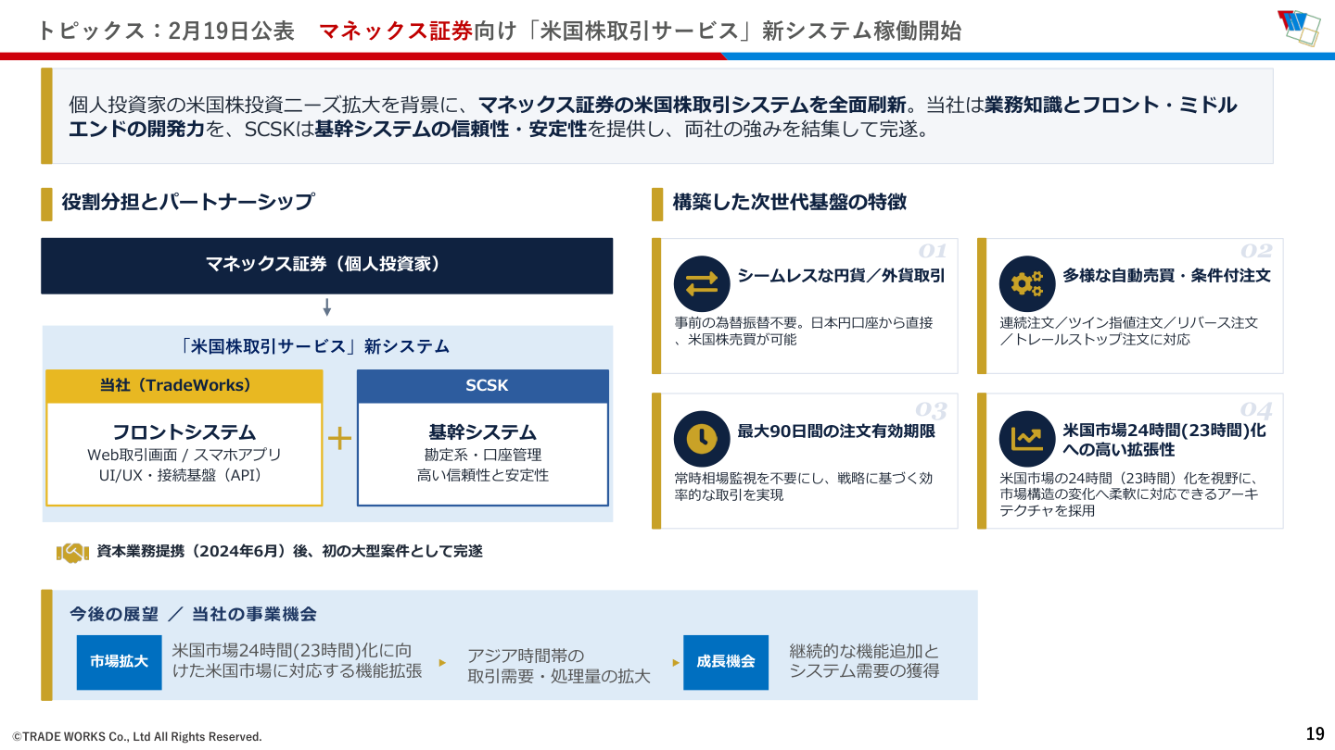Click the down arrow below the マネックス証券 bar
The image size is (1335, 750).
326,307
